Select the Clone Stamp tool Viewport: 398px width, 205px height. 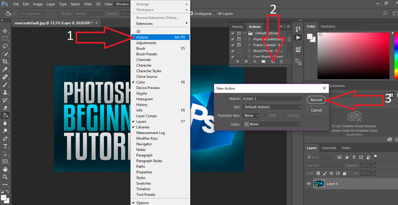tap(5, 92)
